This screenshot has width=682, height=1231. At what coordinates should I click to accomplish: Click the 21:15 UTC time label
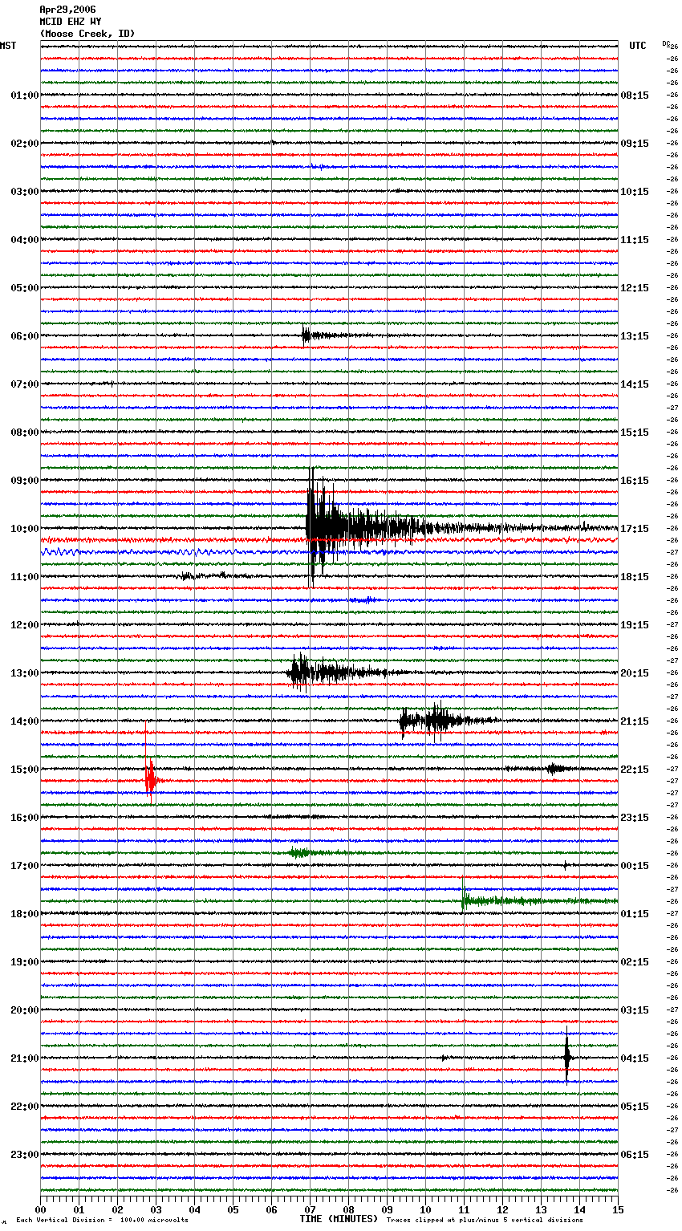tap(635, 721)
